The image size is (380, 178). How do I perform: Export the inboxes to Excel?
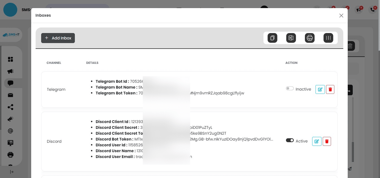(291, 38)
